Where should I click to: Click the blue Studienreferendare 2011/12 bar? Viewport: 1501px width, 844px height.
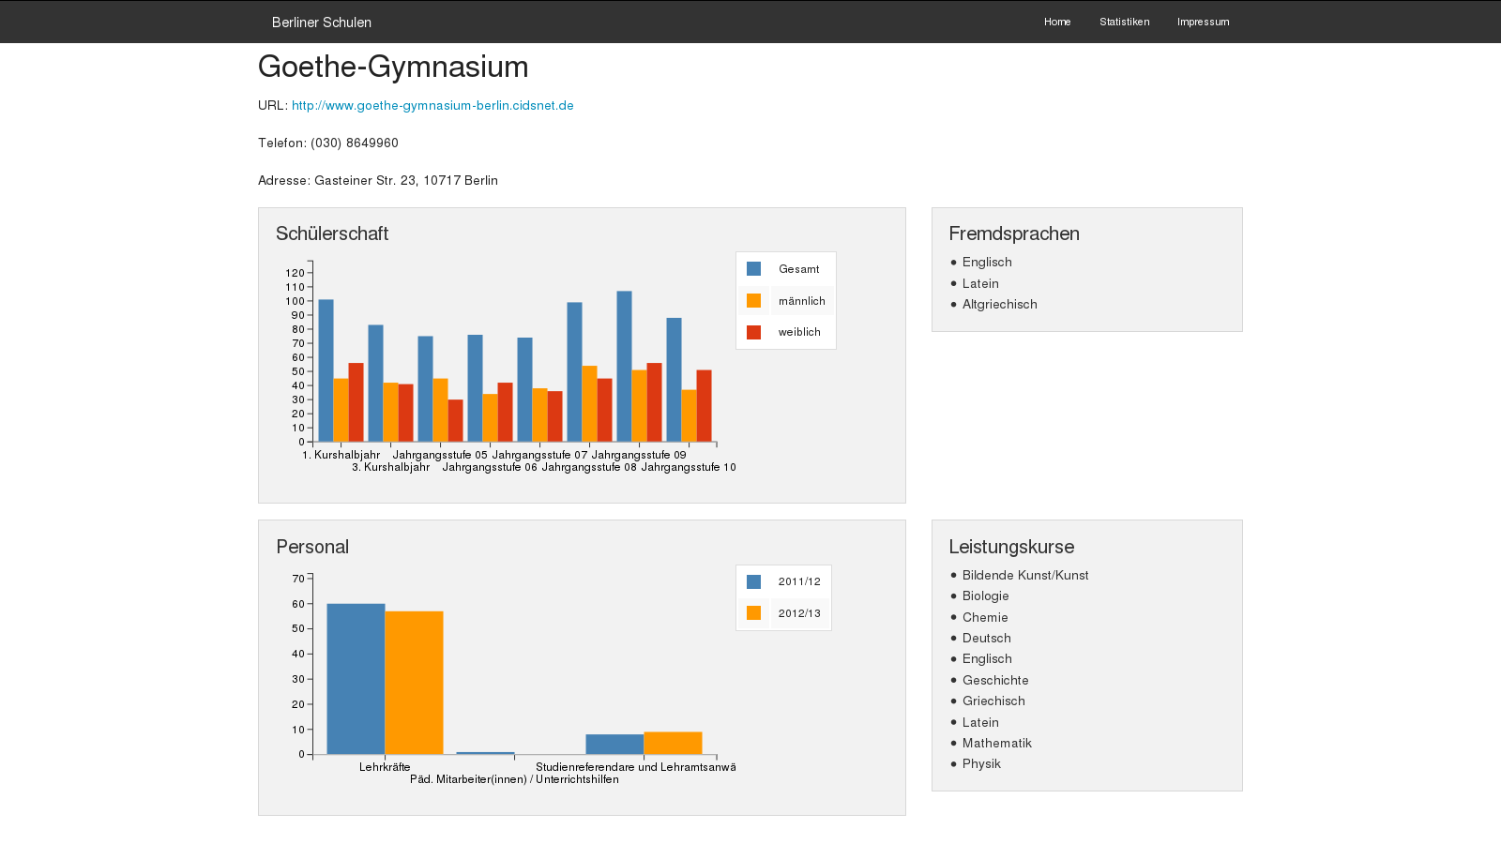(614, 744)
